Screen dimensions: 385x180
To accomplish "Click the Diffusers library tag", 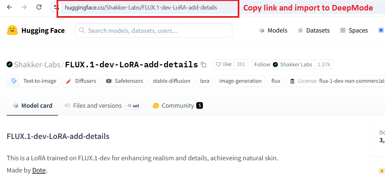I will [81, 81].
